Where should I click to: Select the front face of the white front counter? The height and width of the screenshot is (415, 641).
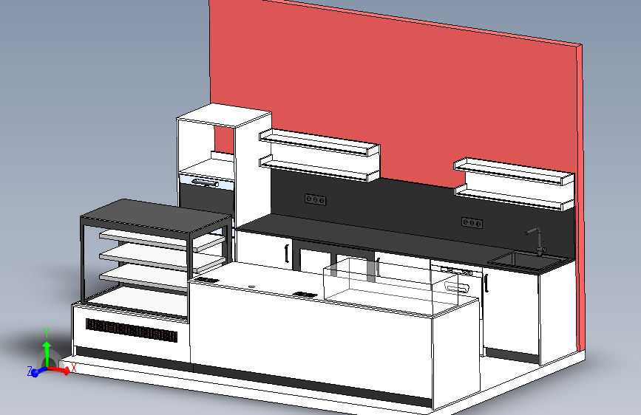(x=311, y=339)
